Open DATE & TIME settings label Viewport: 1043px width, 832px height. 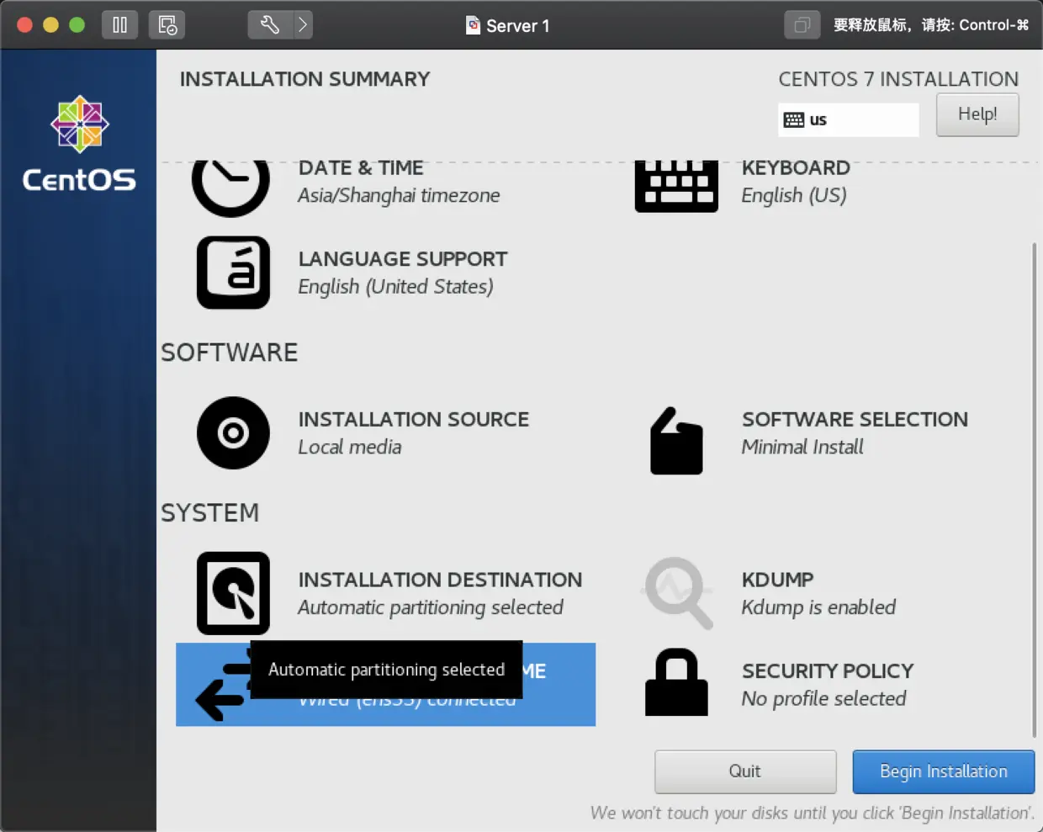point(361,168)
